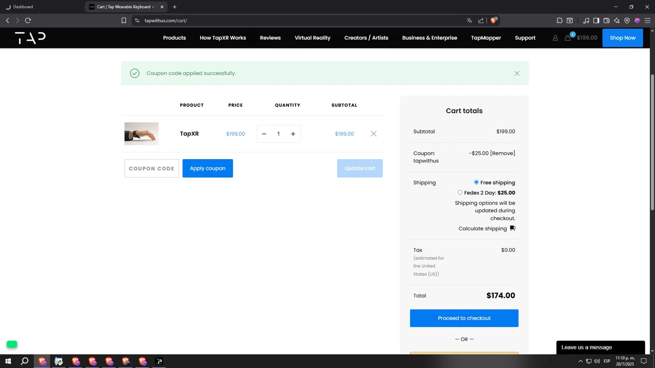
Task: Open the browser extensions puzzle icon
Action: coord(559,20)
